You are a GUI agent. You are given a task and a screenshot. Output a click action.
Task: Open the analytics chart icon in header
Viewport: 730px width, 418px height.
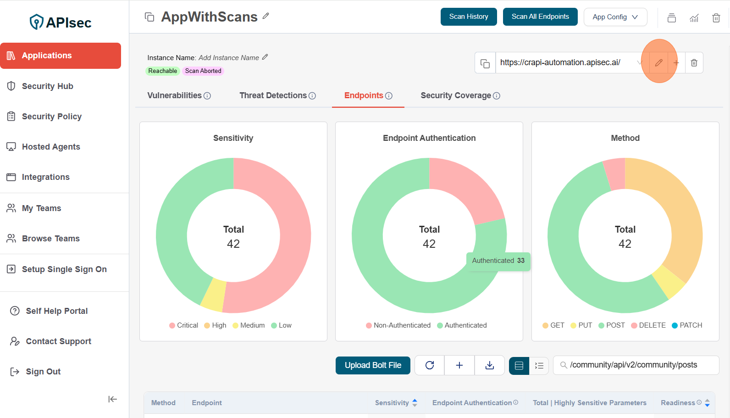tap(694, 18)
